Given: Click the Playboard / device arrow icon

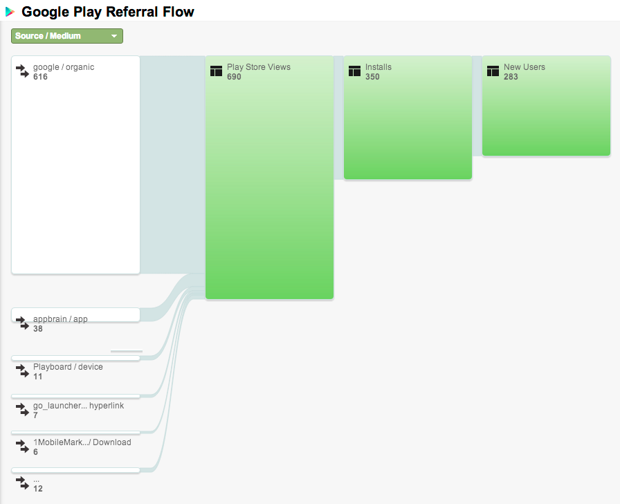Looking at the screenshot, I should click(x=21, y=370).
